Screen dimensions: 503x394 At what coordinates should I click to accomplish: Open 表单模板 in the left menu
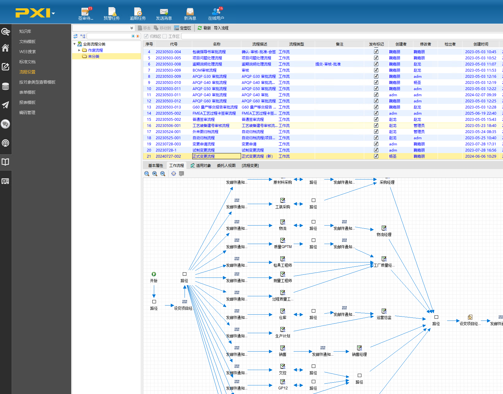click(x=27, y=92)
